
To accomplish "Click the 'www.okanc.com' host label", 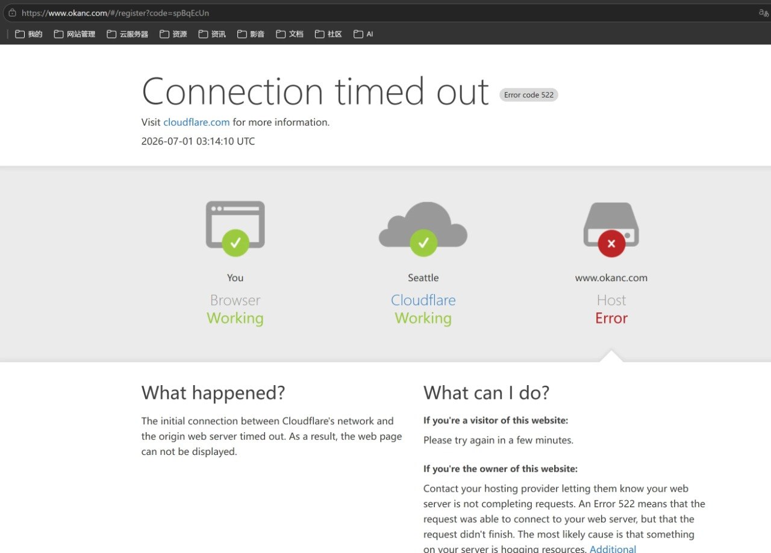I will click(x=611, y=277).
